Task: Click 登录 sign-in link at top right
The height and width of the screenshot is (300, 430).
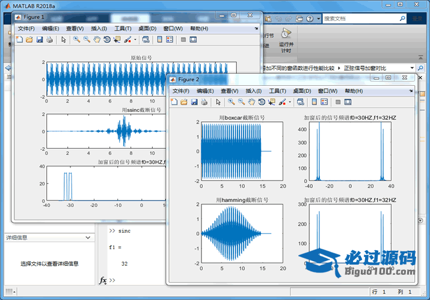Action: [417, 19]
